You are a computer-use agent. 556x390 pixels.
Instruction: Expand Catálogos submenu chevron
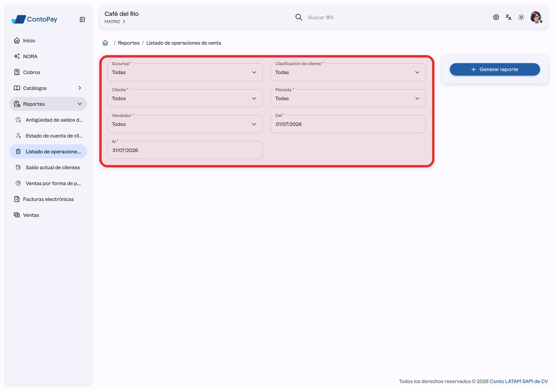coord(80,88)
